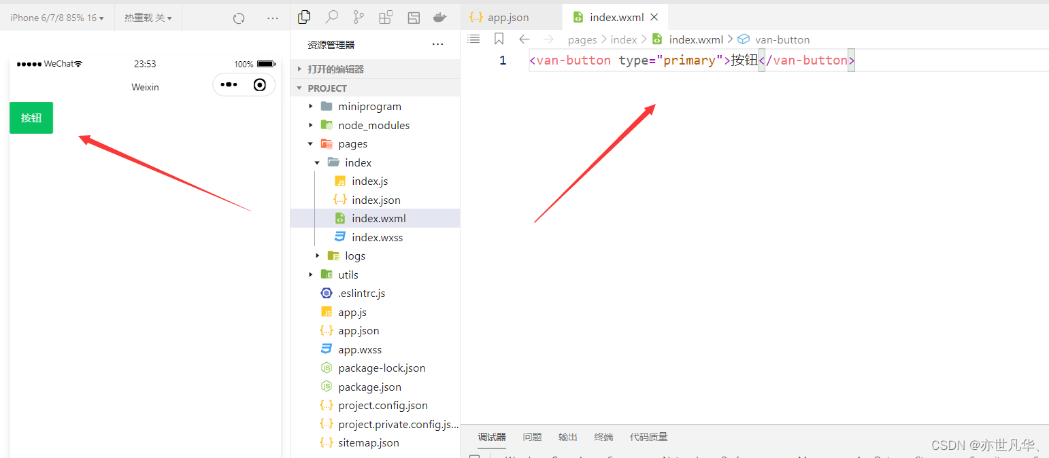
Task: Open the source control branch icon
Action: point(359,18)
